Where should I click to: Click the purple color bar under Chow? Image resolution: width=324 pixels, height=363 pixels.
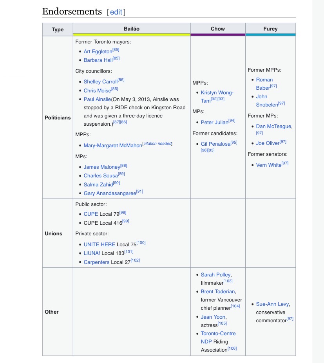[x=218, y=35]
